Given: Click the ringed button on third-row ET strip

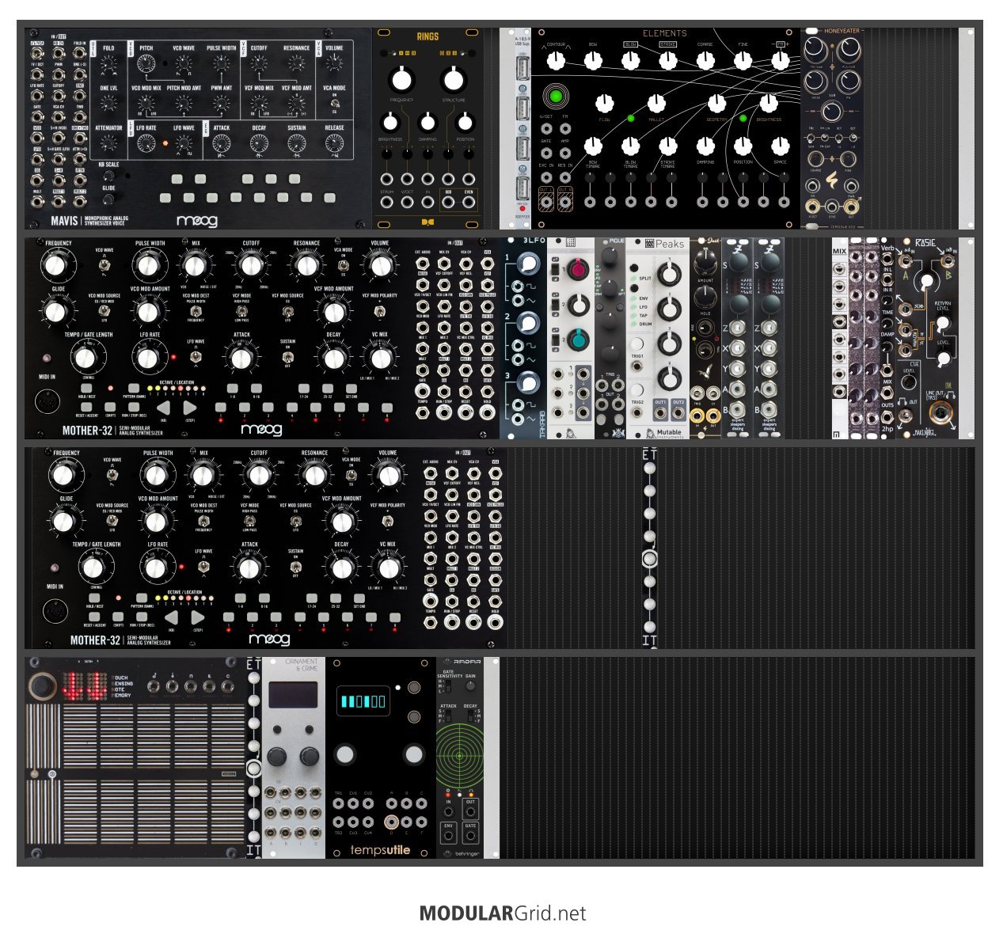Looking at the screenshot, I should point(649,560).
